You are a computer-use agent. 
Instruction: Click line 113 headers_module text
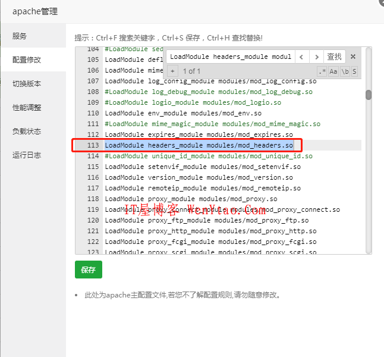[199, 145]
